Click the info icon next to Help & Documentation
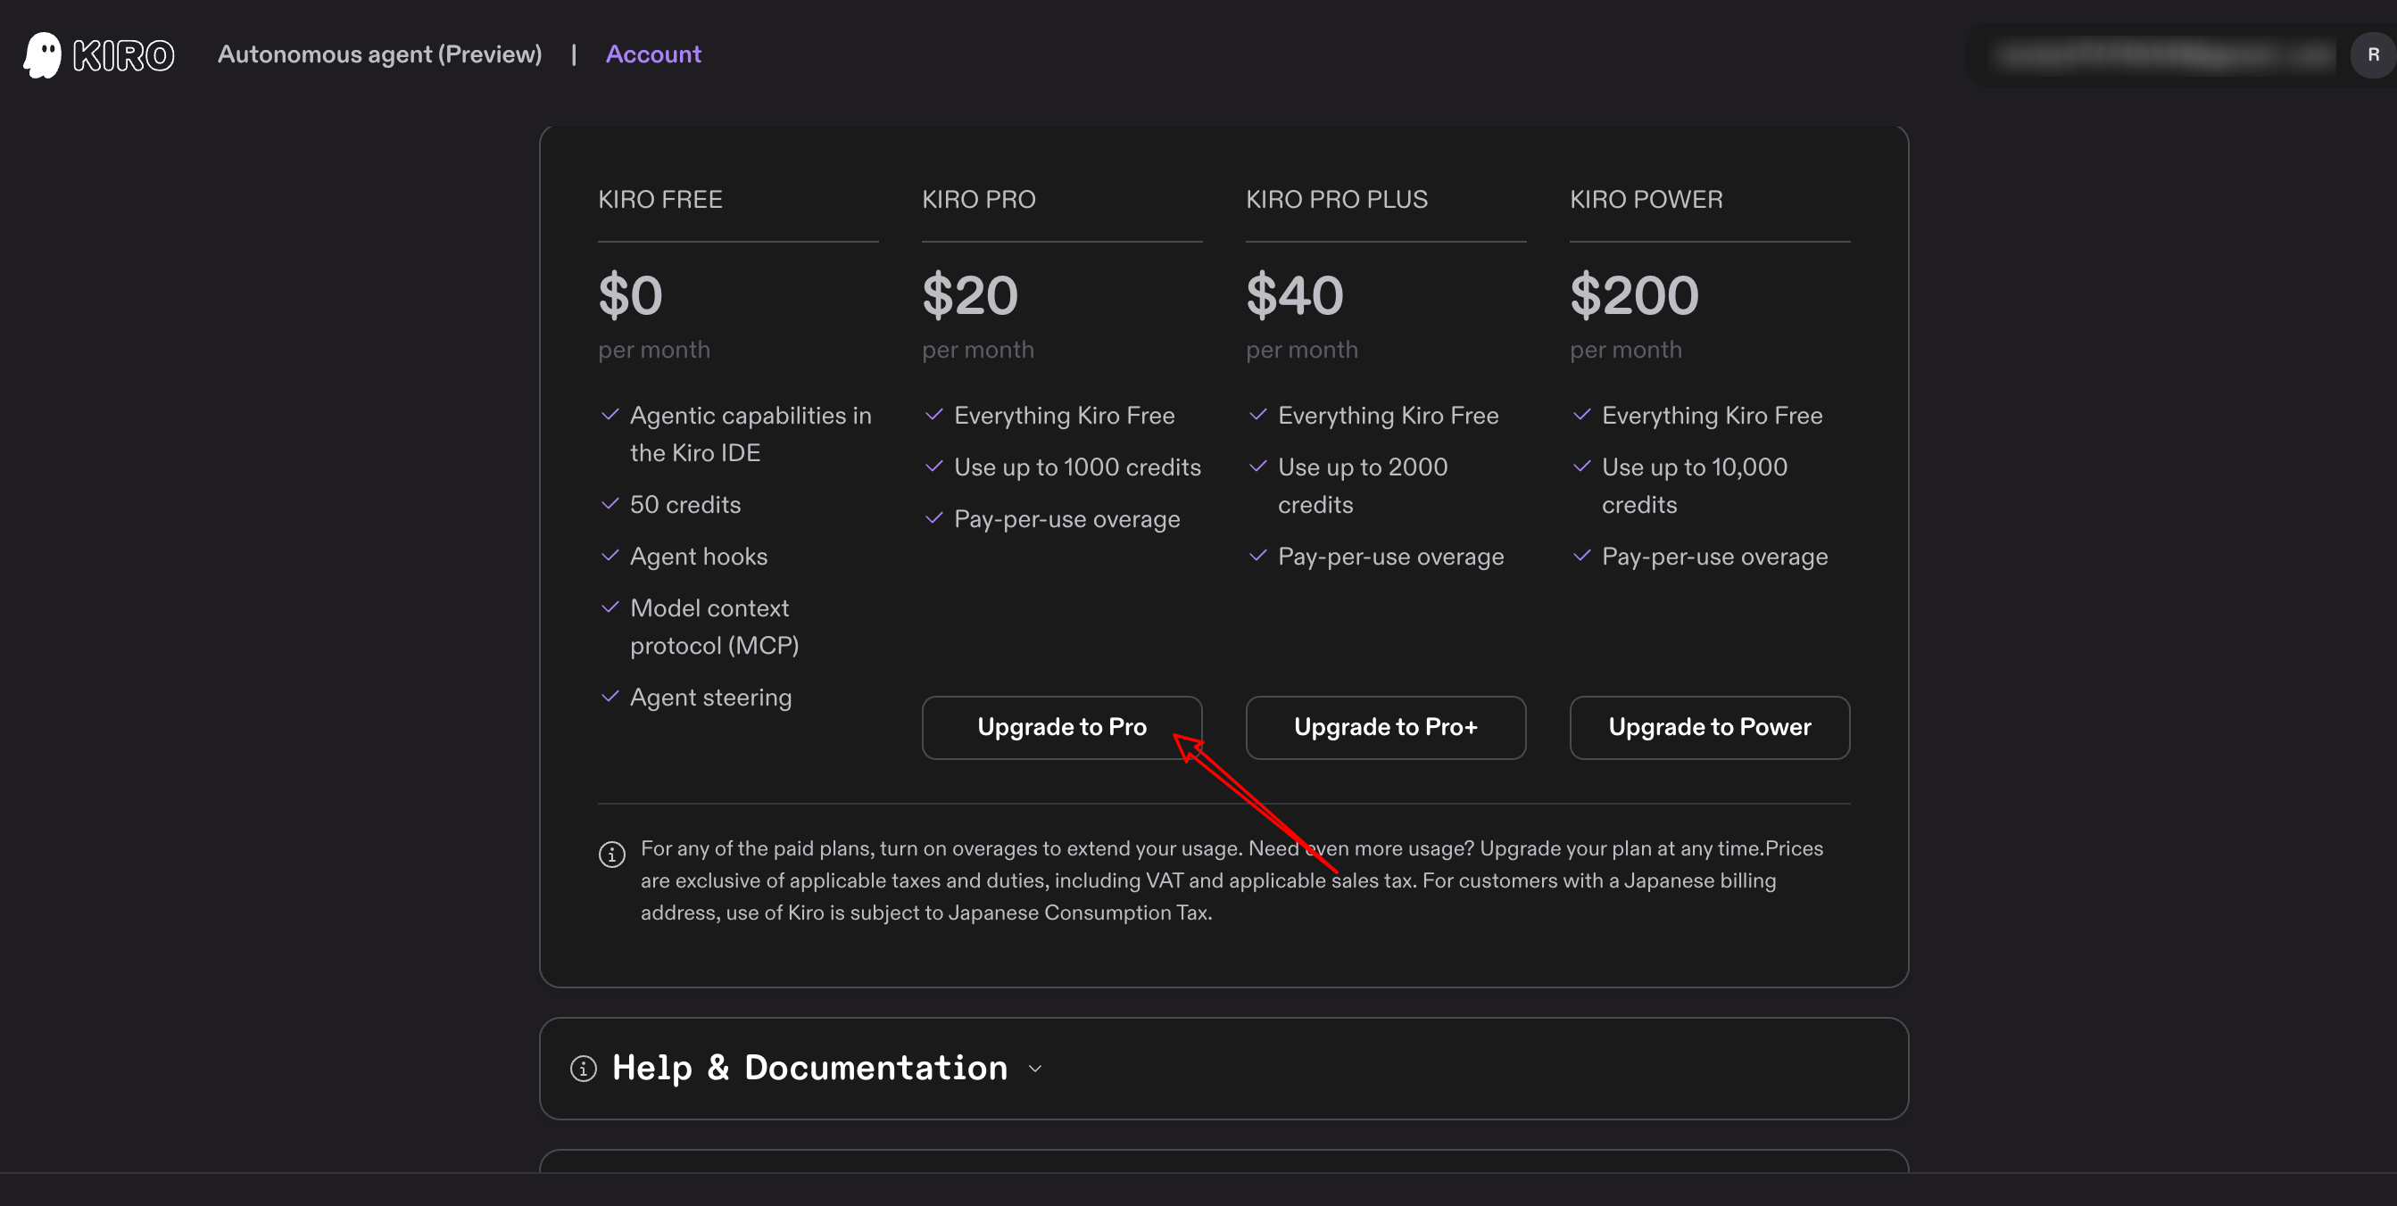 point(584,1069)
